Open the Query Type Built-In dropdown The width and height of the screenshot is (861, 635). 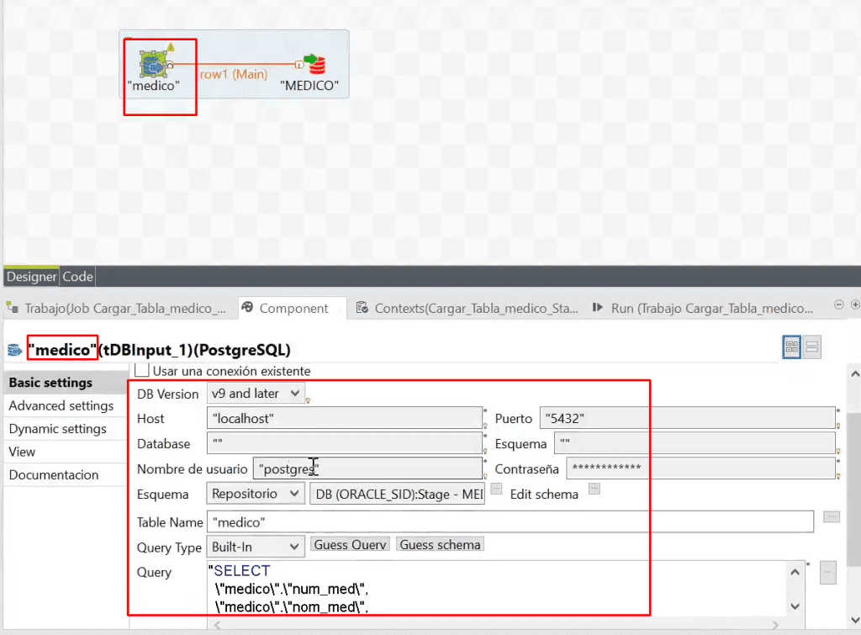coord(256,548)
